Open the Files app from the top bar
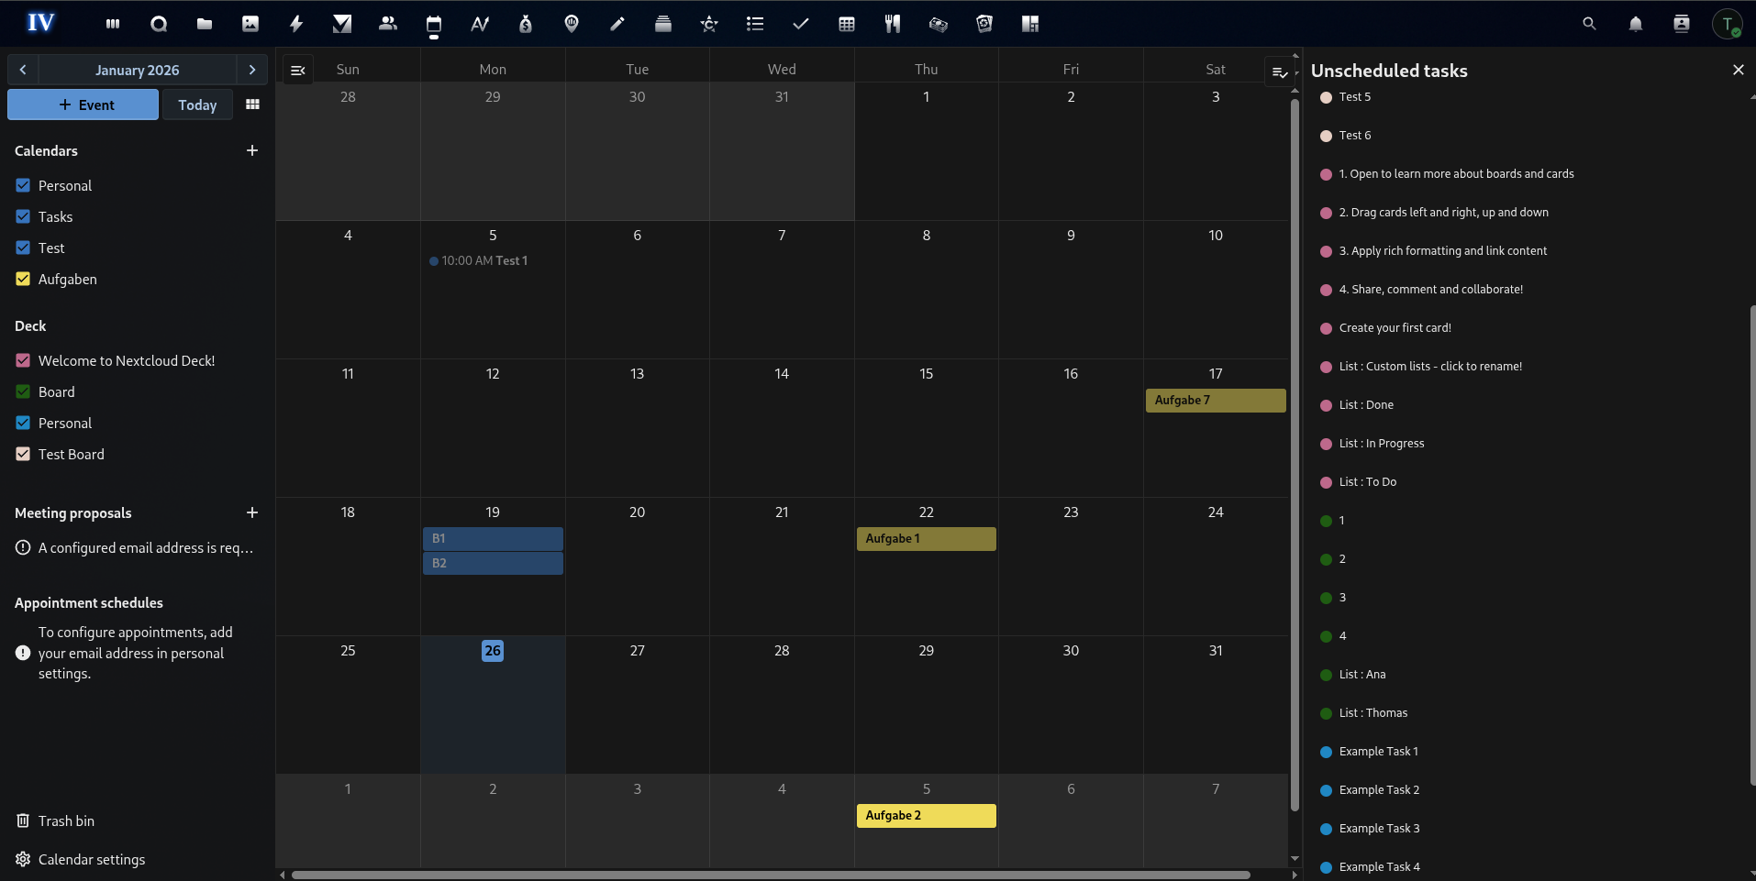The height and width of the screenshot is (881, 1756). coord(205,23)
